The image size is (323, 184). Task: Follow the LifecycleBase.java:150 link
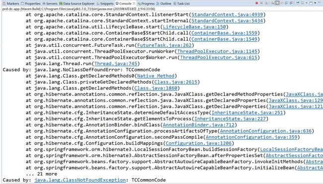[x=194, y=27]
